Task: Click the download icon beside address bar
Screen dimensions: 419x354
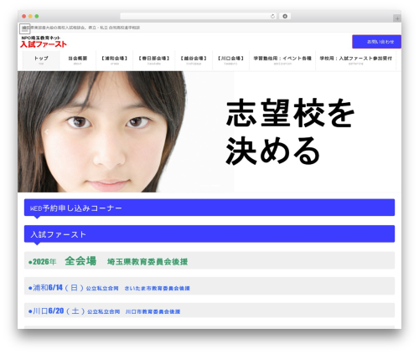Action: pos(285,17)
